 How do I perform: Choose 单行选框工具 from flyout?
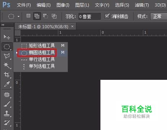tap(41, 59)
